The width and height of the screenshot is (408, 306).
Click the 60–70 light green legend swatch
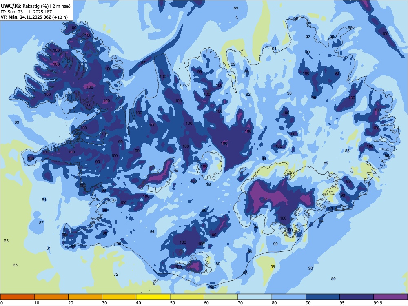(x=221, y=297)
